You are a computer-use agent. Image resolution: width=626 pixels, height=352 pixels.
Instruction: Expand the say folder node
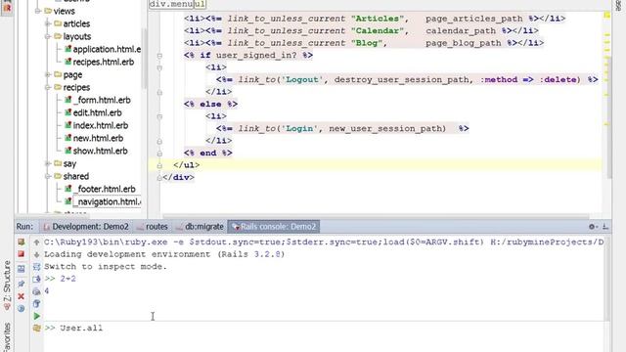(48, 163)
